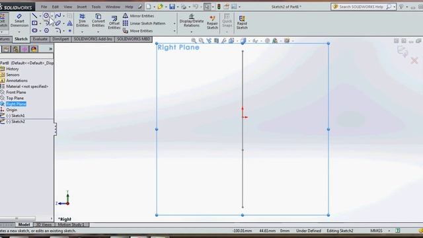Screen dimensions: 423x238
Task: Select Sketch1 in feature tree
Action: tap(15, 116)
